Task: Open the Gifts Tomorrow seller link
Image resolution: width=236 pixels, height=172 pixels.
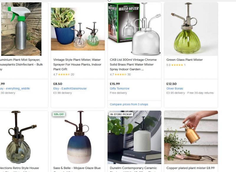Action: coord(119,88)
